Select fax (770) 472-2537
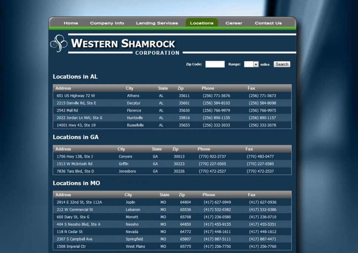 pyautogui.click(x=260, y=171)
